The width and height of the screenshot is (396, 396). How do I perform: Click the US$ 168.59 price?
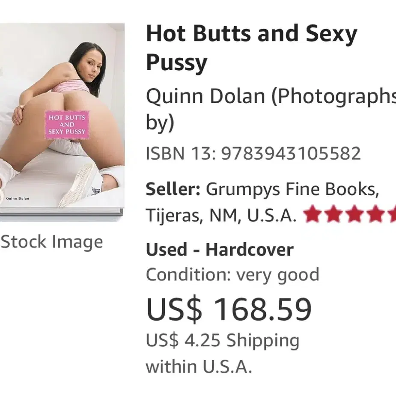click(x=229, y=310)
